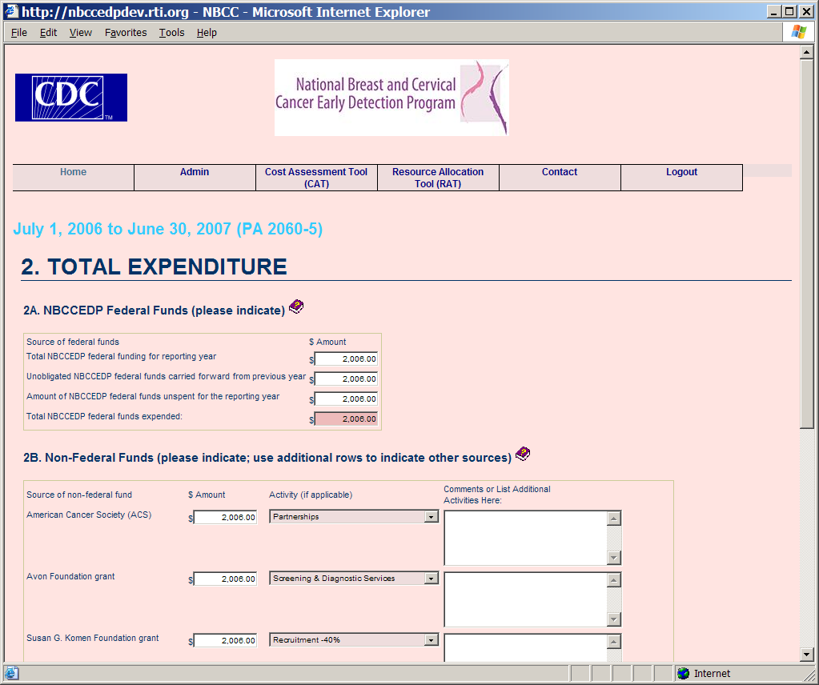Click the Logout link
The image size is (819, 685).
click(x=681, y=172)
